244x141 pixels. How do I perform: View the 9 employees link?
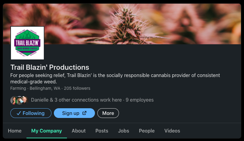[x=140, y=100]
